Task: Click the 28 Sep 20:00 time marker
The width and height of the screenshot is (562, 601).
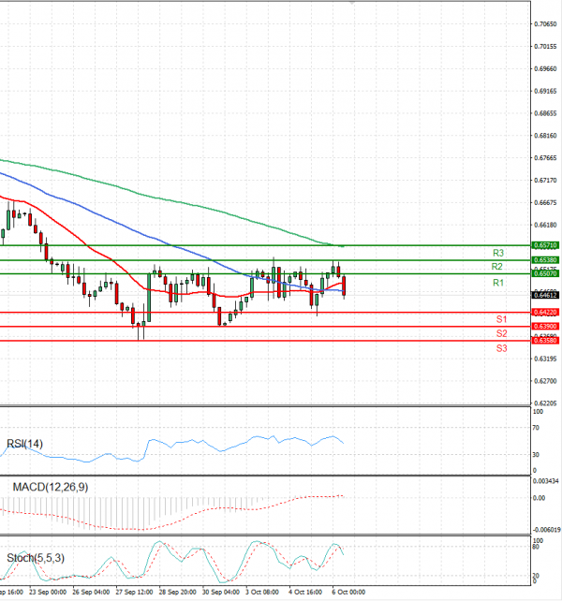Action: [177, 593]
